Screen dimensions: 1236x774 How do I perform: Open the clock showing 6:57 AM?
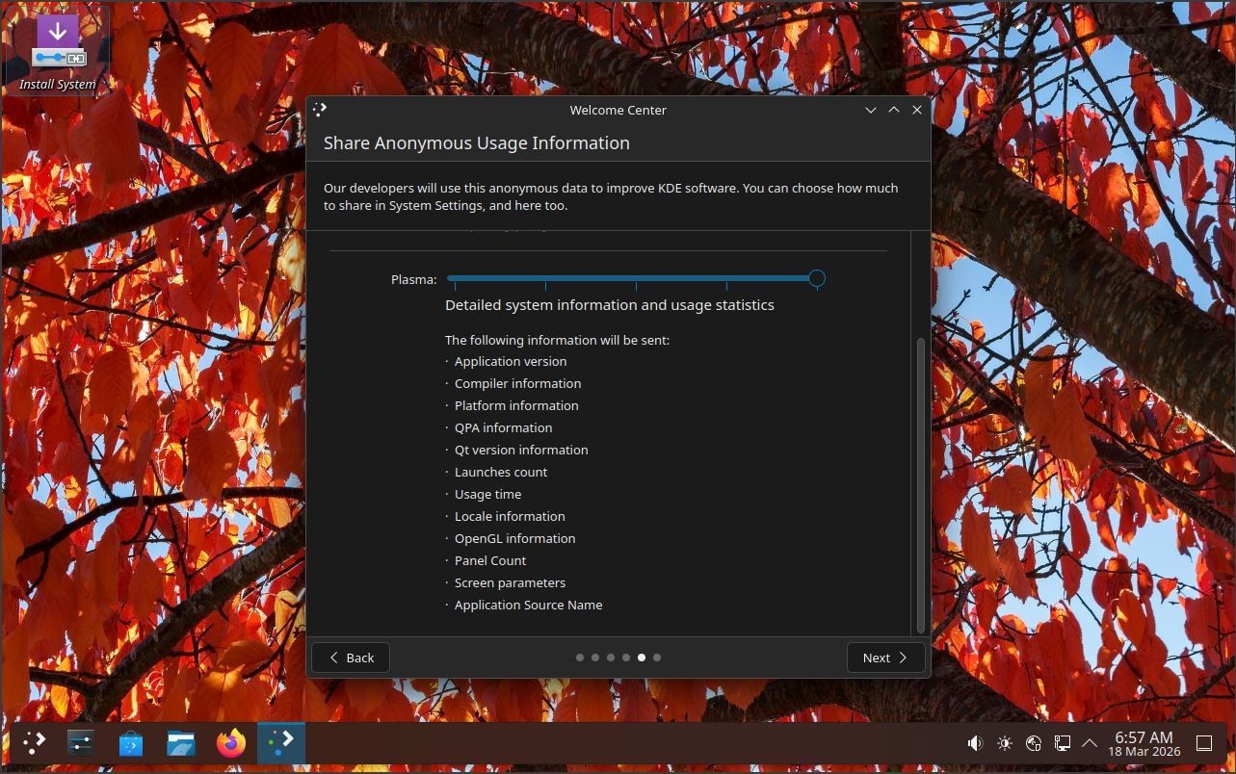[1144, 743]
